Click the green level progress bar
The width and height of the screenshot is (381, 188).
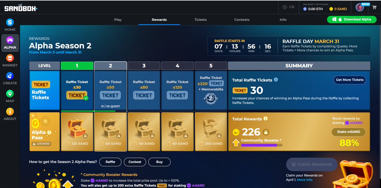[x=88, y=111]
